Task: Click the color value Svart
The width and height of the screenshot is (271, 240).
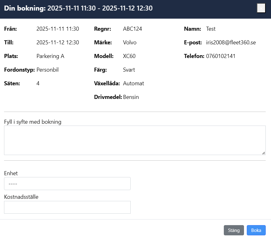Action: (x=129, y=69)
